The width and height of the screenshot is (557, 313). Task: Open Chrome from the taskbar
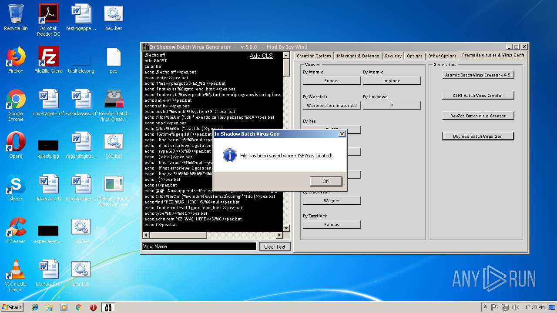[79, 307]
